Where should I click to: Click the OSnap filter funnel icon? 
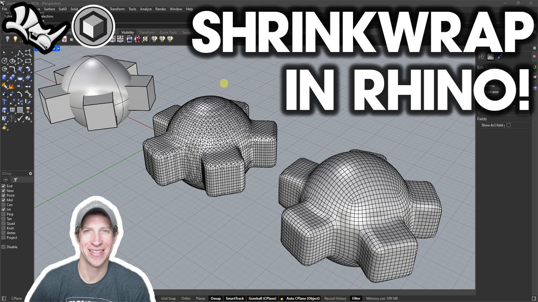point(16,180)
